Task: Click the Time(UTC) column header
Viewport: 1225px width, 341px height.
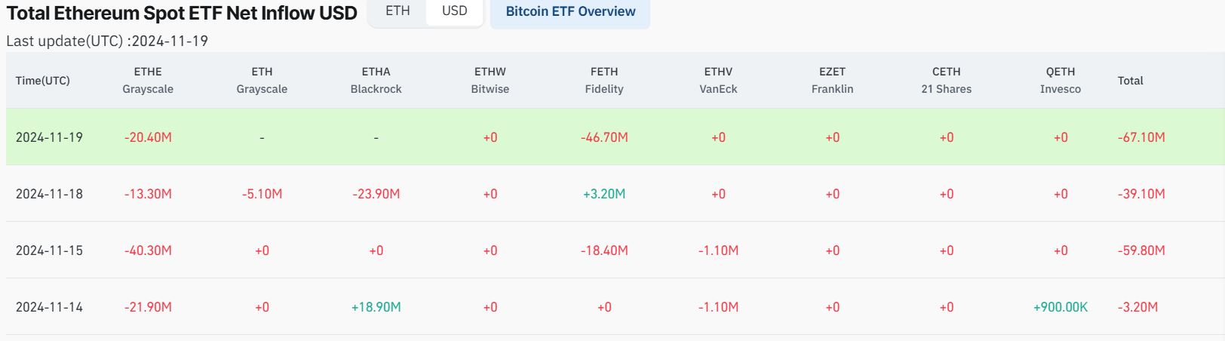Action: pos(43,81)
